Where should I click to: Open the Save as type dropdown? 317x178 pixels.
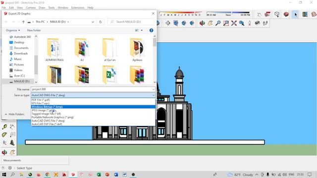pyautogui.click(x=93, y=95)
